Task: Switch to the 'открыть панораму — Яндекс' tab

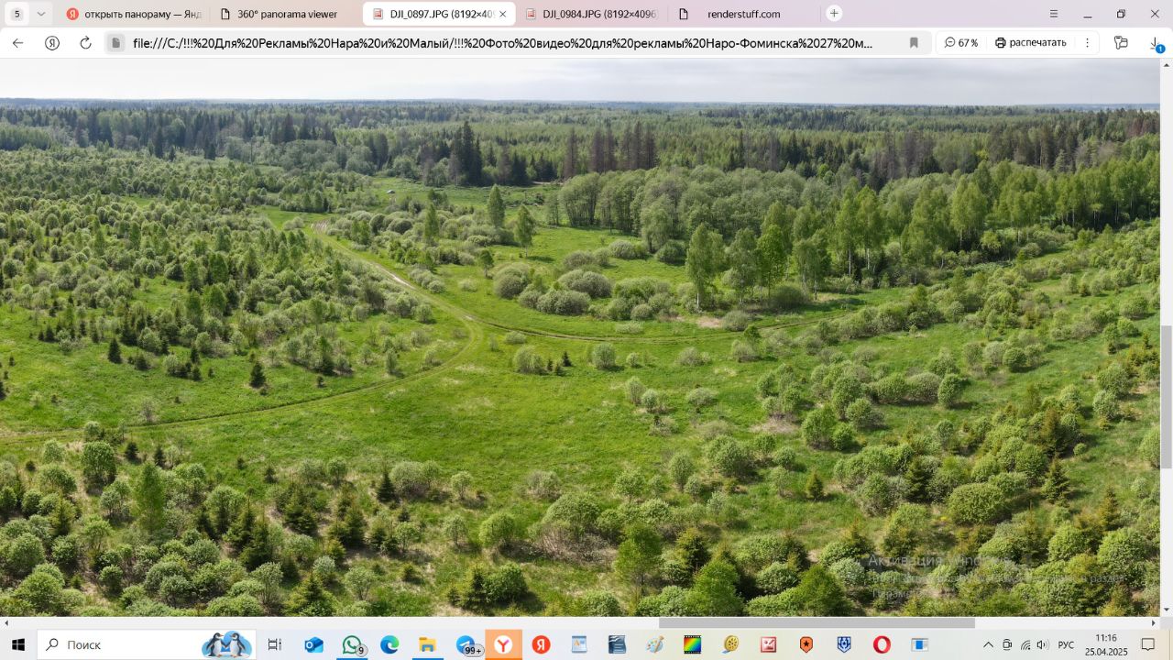Action: pos(134,14)
